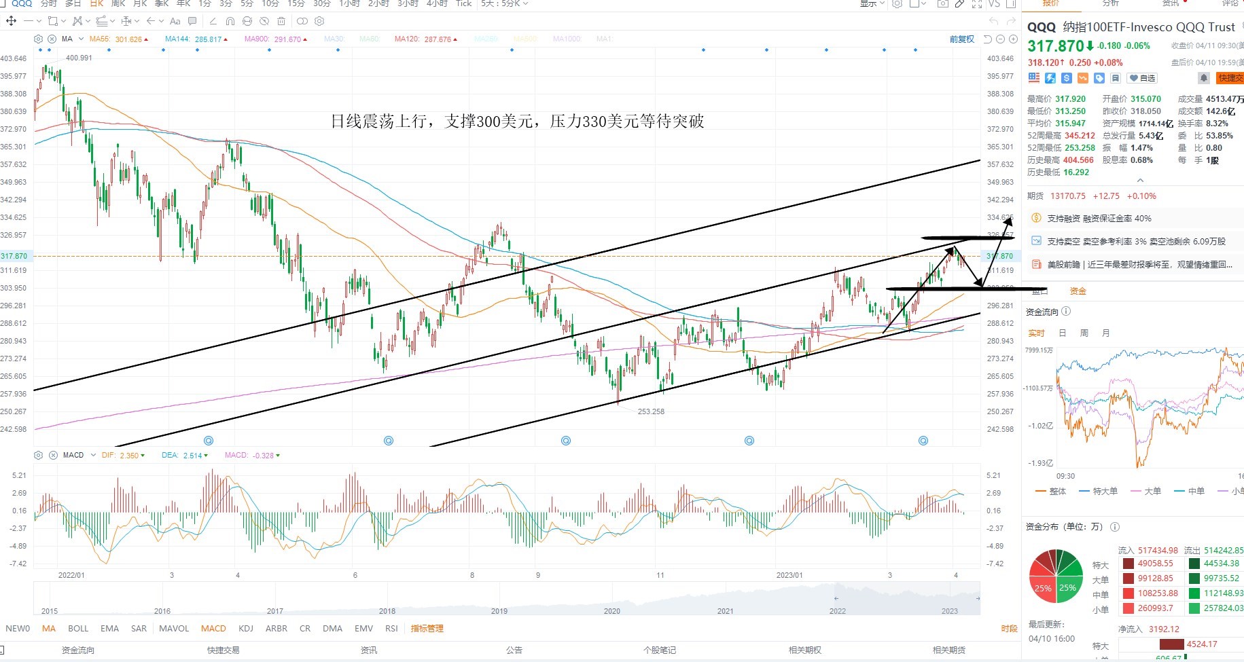
Task: Expand the rectangle shape tool dropdown
Action: 63,21
